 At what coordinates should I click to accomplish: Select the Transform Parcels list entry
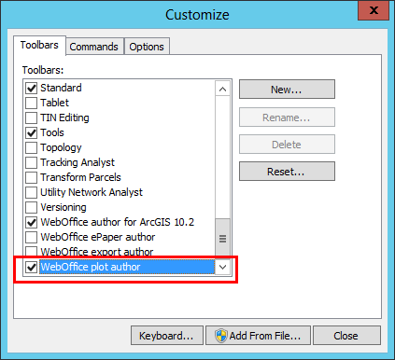point(80,177)
